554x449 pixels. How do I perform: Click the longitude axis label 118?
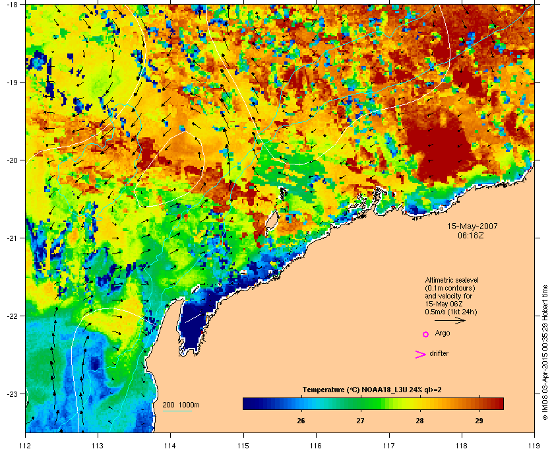click(x=462, y=446)
